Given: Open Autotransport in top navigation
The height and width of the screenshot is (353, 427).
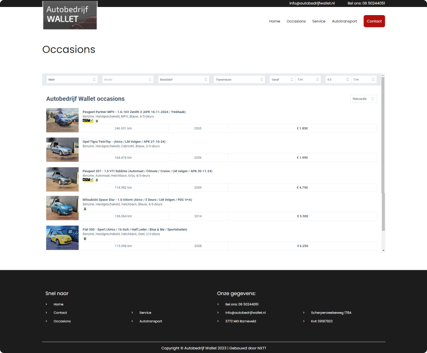Looking at the screenshot, I should point(344,21).
